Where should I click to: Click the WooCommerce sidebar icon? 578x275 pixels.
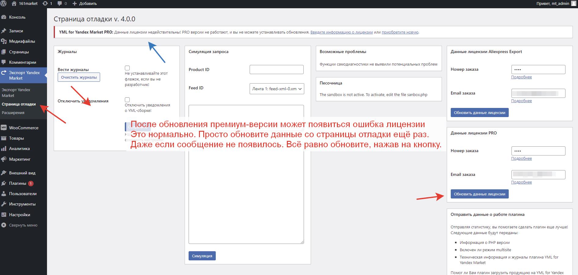click(4, 128)
